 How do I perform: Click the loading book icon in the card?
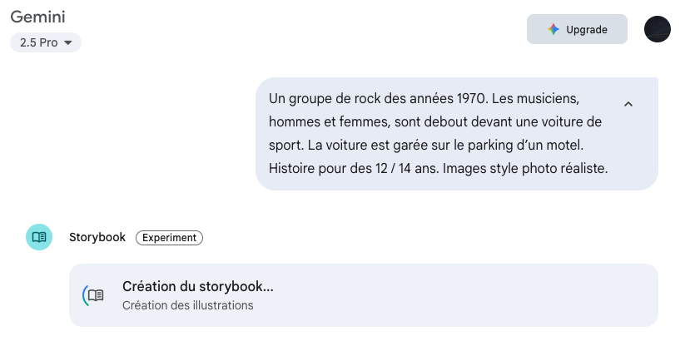(95, 295)
